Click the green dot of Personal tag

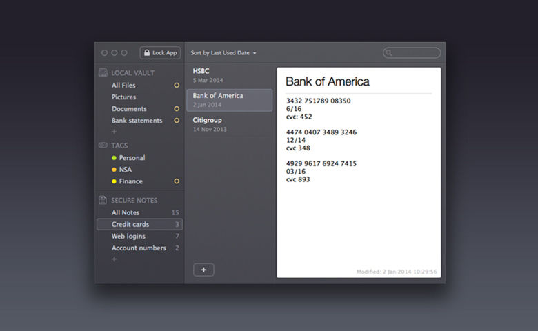coord(114,158)
